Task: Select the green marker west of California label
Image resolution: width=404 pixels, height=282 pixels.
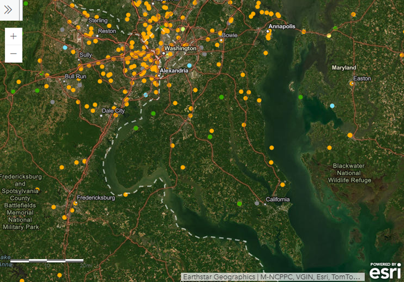Action: pos(239,203)
